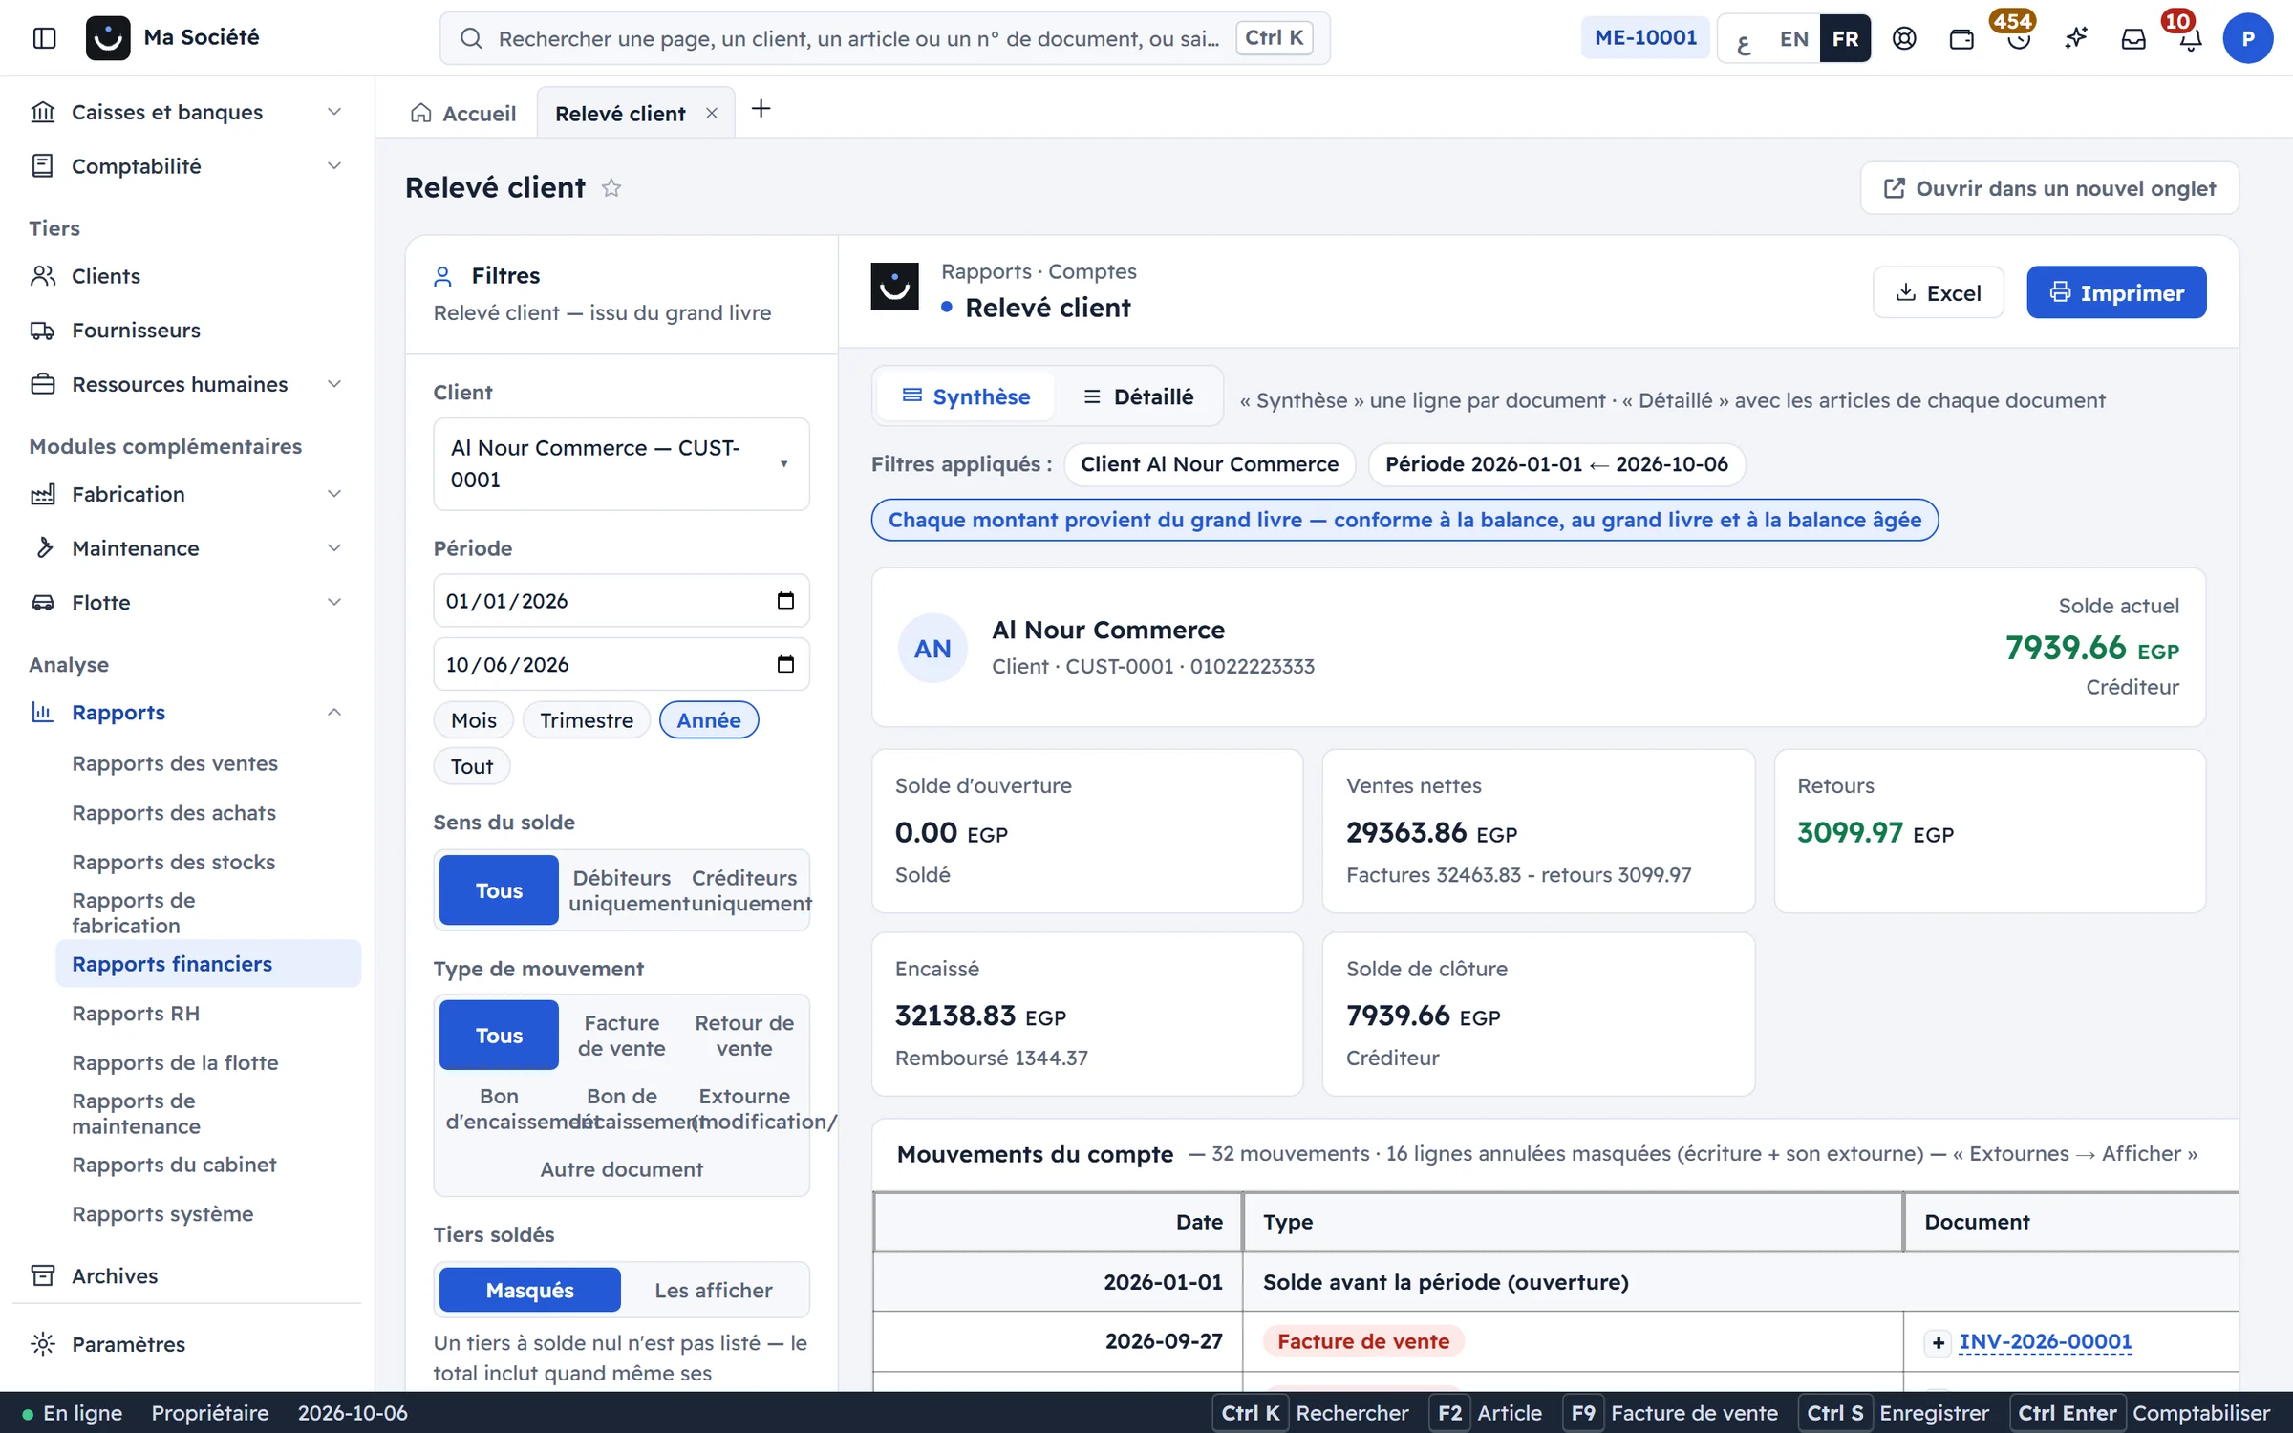
Task: Open the start date calendar picker icon
Action: click(785, 601)
